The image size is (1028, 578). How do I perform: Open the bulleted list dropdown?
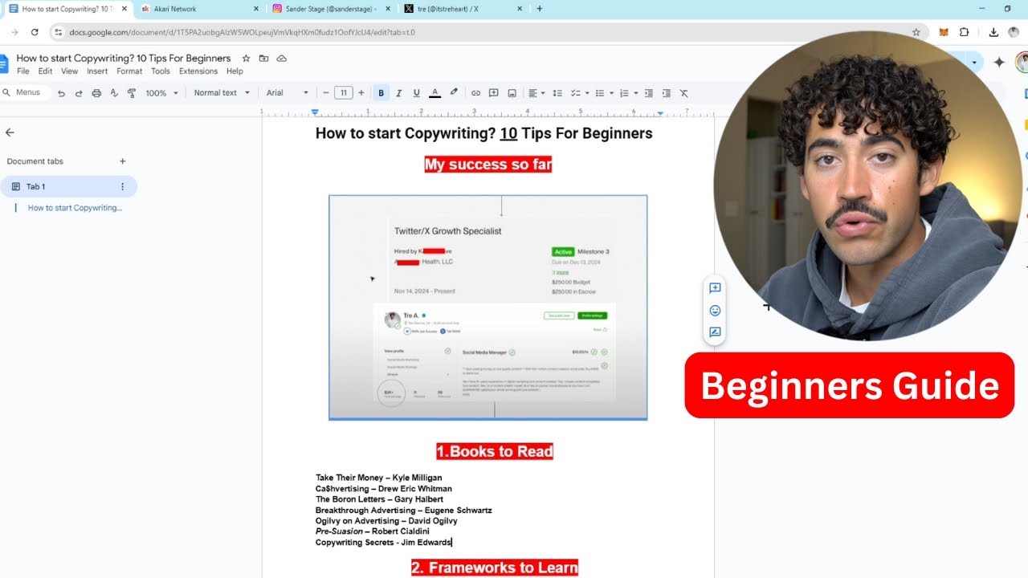click(x=603, y=93)
